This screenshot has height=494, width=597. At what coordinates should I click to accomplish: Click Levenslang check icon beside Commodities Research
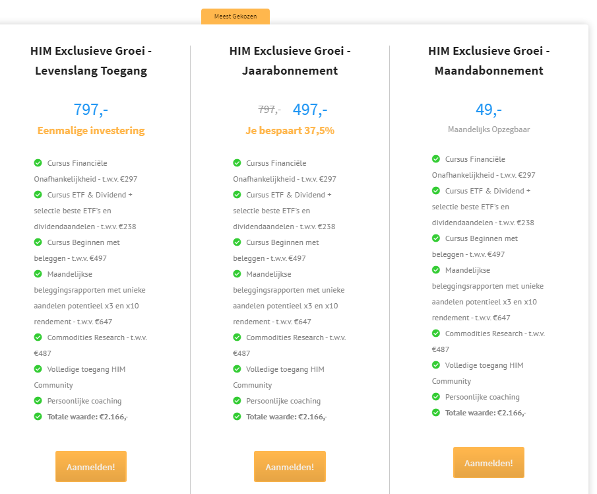(38, 337)
